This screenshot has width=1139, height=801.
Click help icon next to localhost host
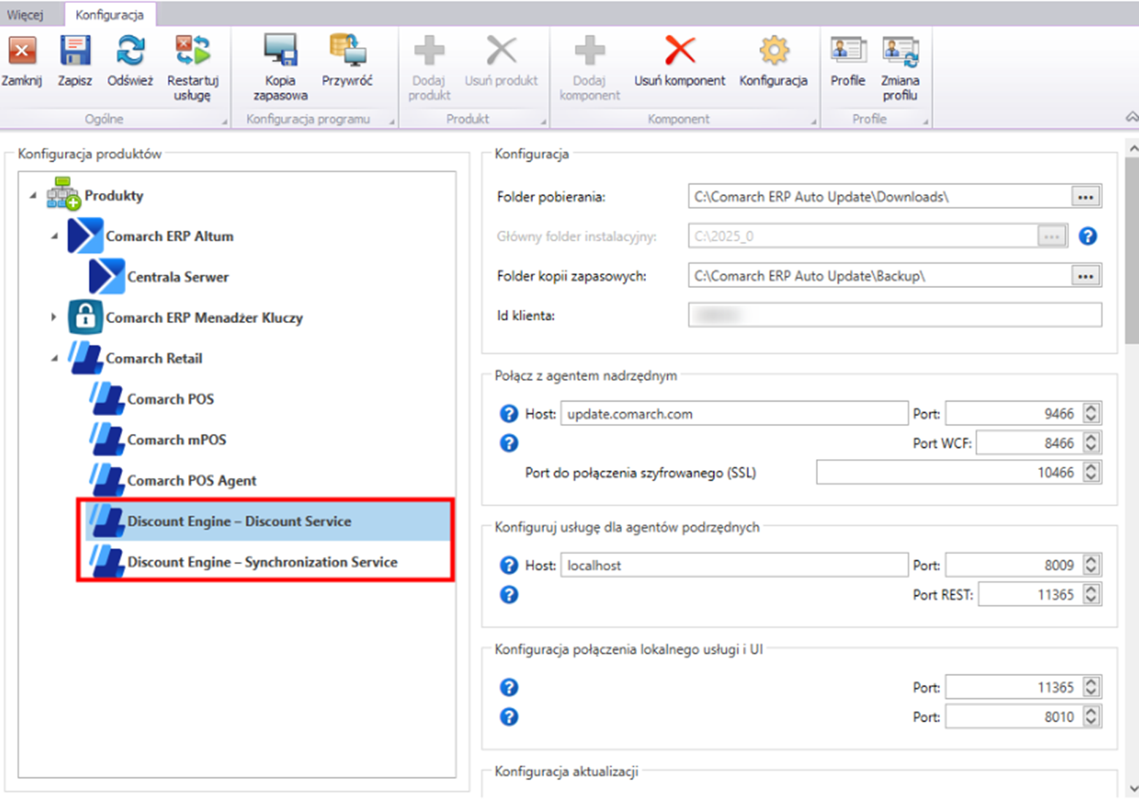508,565
